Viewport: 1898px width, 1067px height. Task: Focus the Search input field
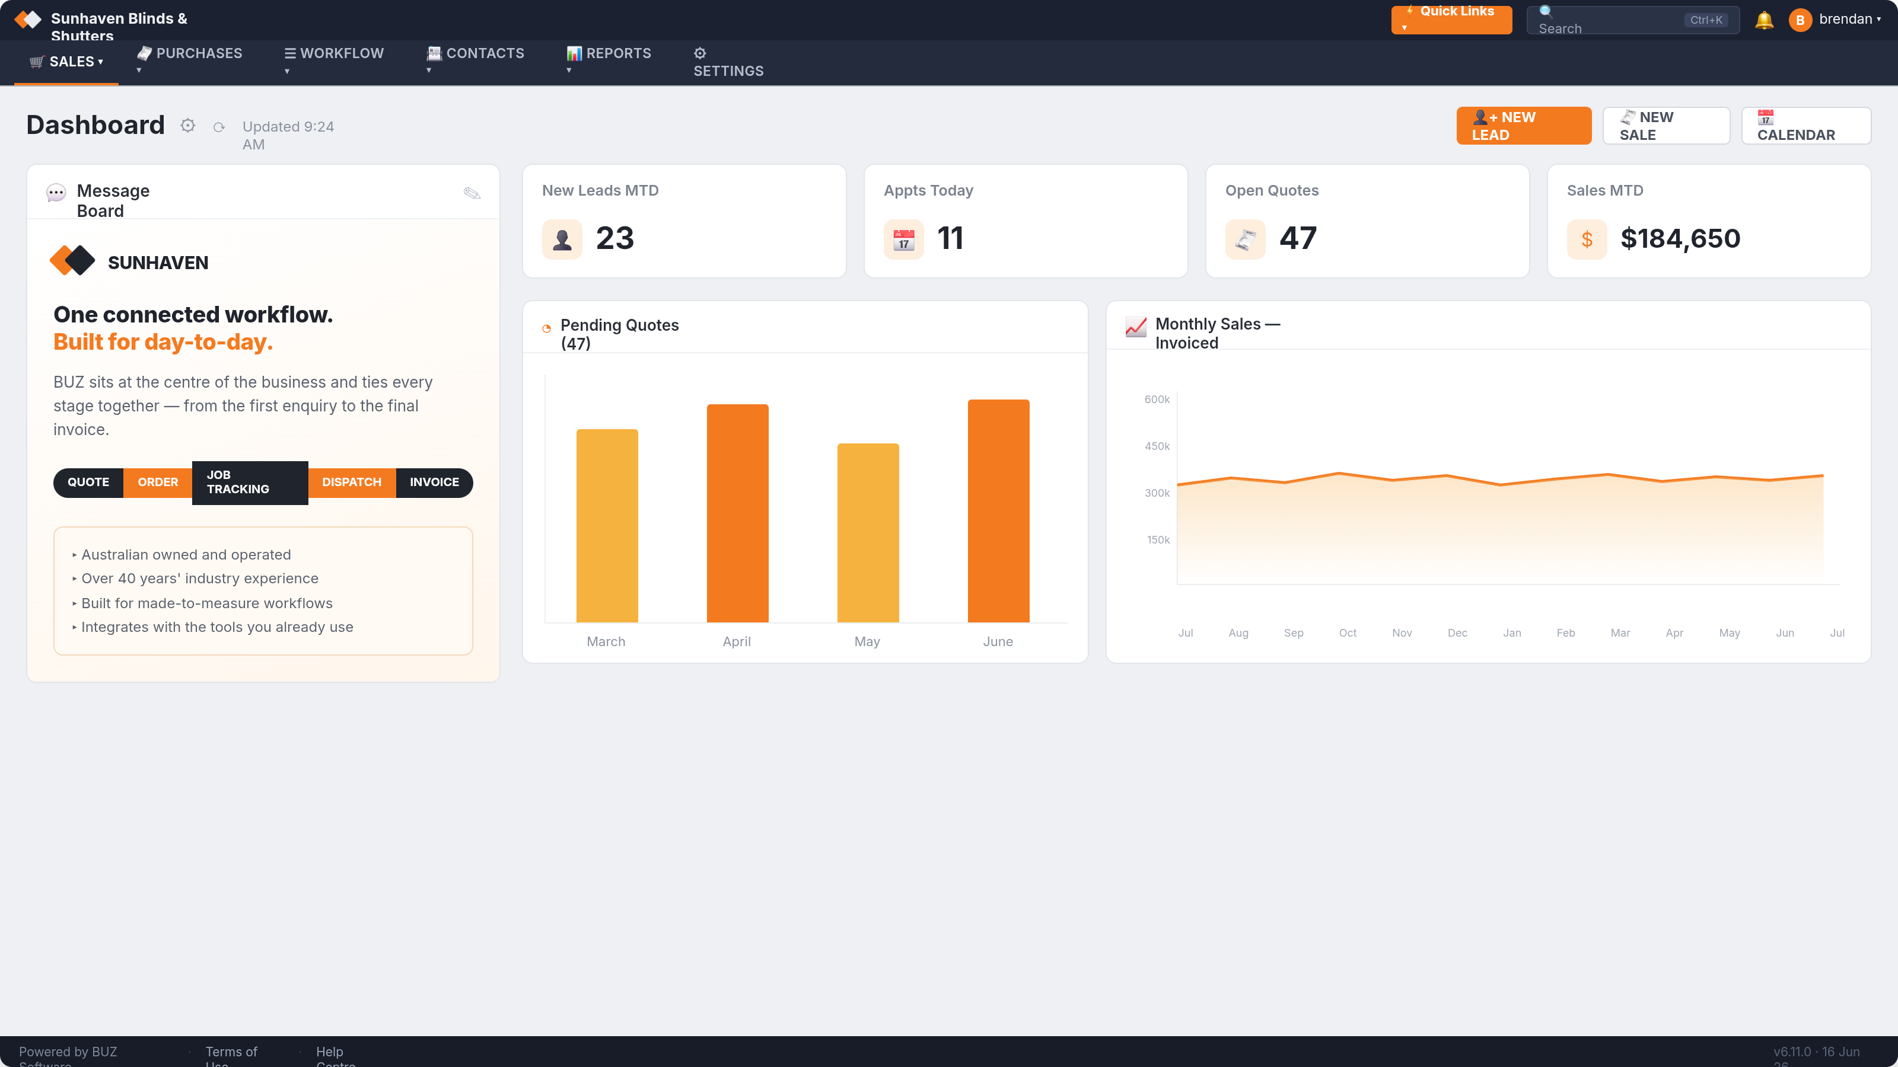click(x=1633, y=20)
